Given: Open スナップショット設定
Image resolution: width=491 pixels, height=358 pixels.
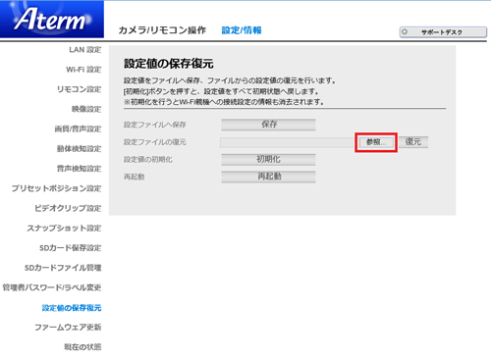Looking at the screenshot, I should (x=64, y=229).
